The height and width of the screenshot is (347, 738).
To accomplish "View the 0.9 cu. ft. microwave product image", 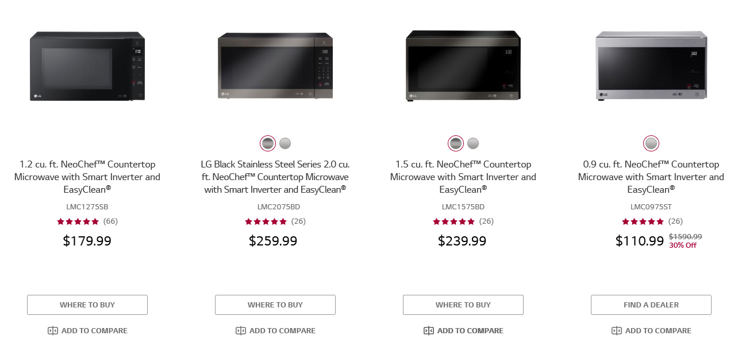I will 651,66.
